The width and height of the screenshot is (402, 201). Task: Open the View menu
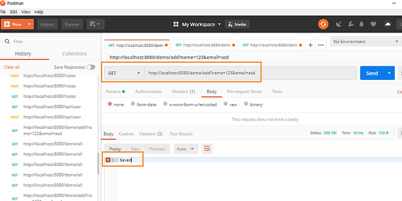click(x=26, y=12)
